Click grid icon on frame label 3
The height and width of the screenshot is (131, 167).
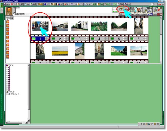coord(86,39)
